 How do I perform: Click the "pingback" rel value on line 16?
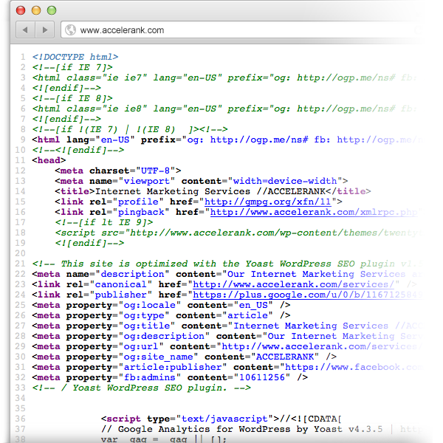tap(141, 212)
